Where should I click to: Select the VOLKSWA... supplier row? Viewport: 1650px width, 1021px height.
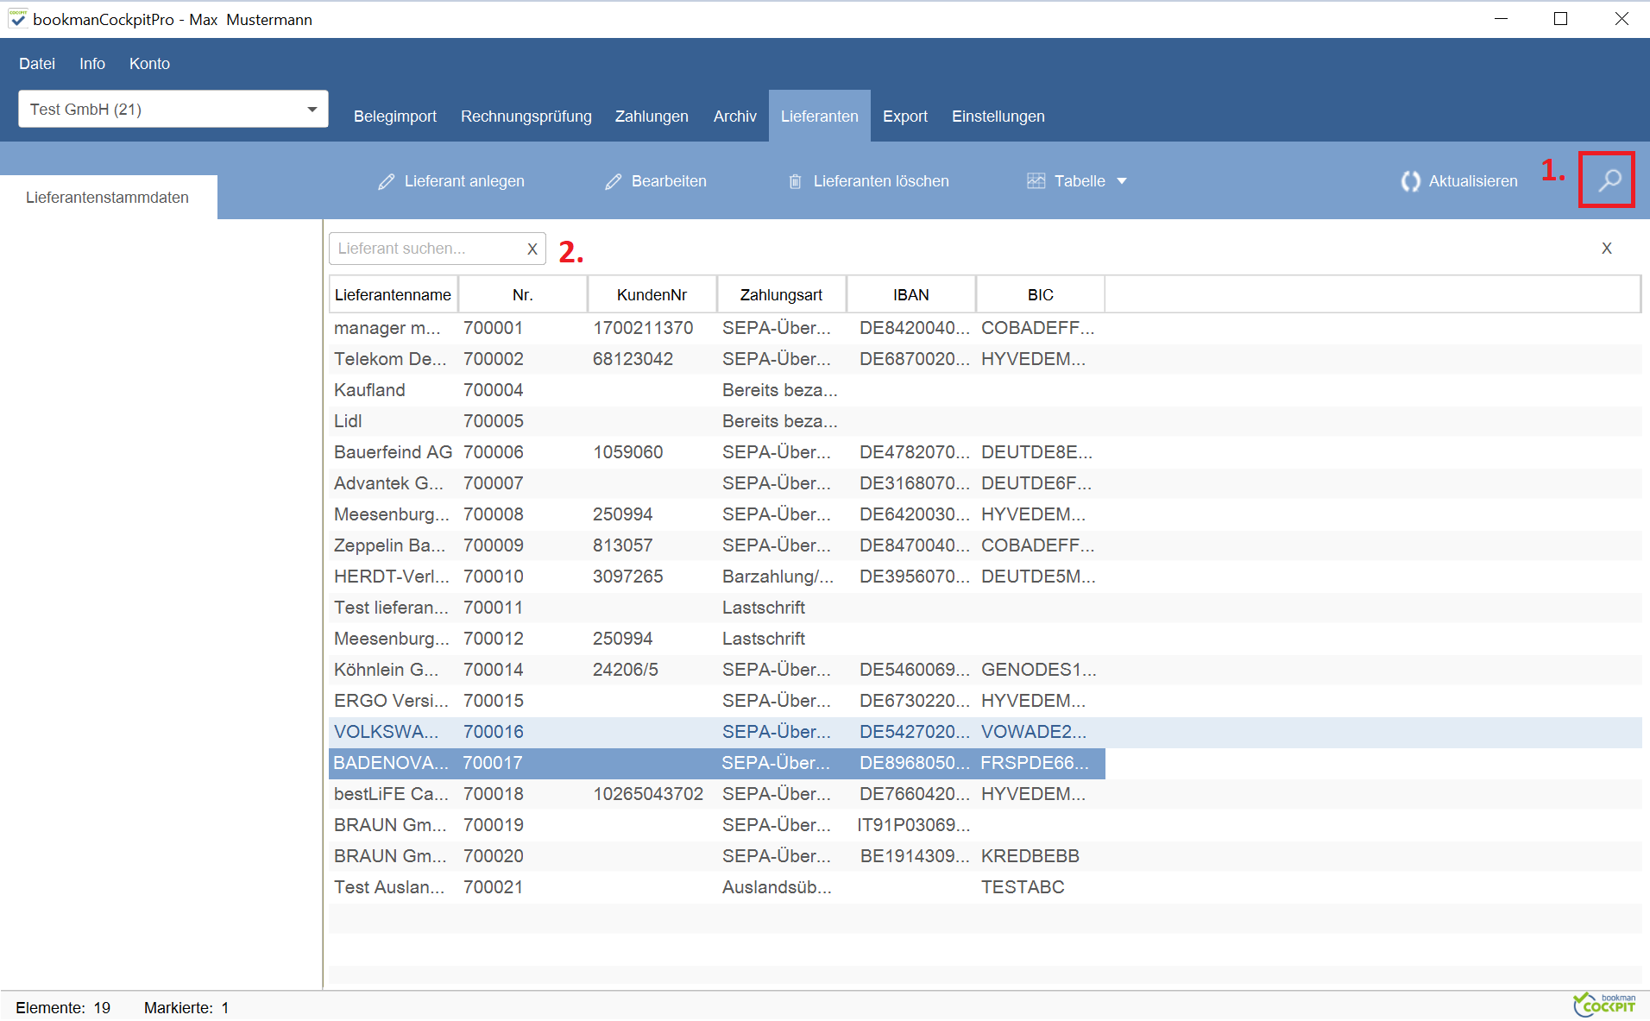(985, 732)
